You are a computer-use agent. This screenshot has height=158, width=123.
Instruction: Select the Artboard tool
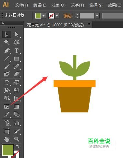(x=7, y=131)
